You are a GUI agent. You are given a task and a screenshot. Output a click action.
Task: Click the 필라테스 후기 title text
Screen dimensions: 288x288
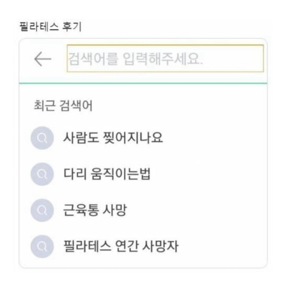coord(50,27)
